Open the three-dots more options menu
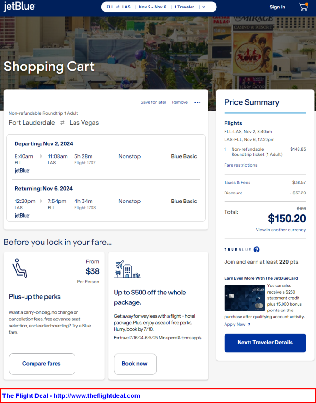 pyautogui.click(x=197, y=102)
